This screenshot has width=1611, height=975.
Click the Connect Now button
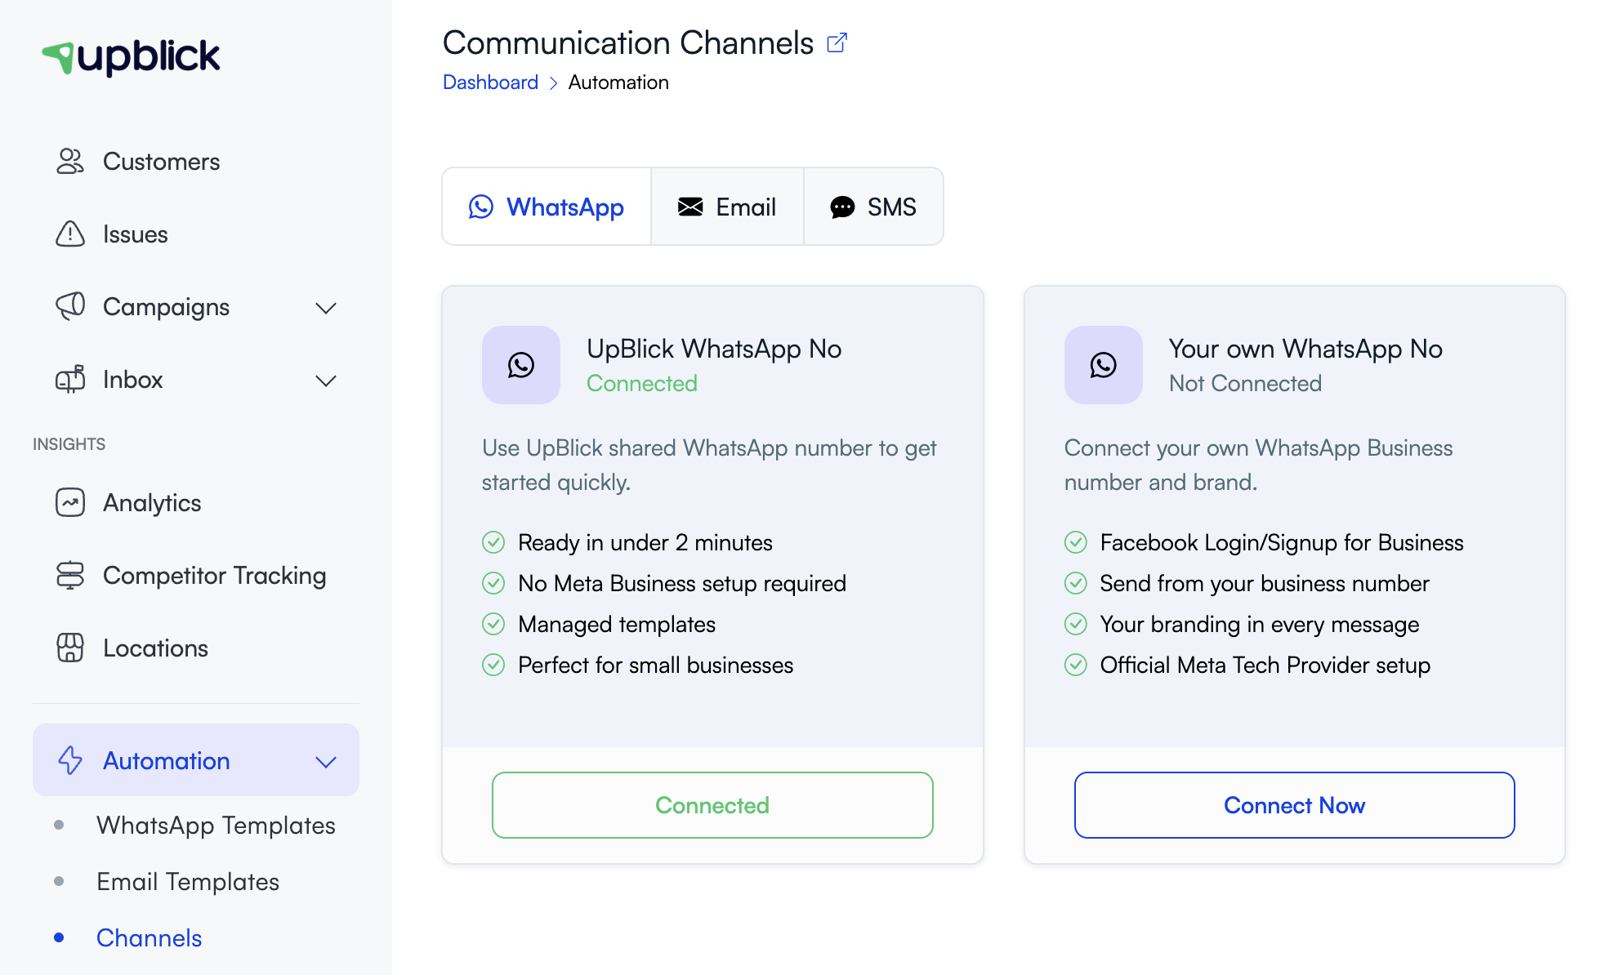1294,805
